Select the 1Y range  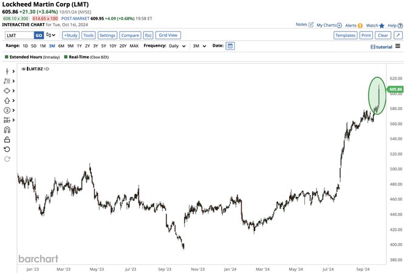coord(80,46)
